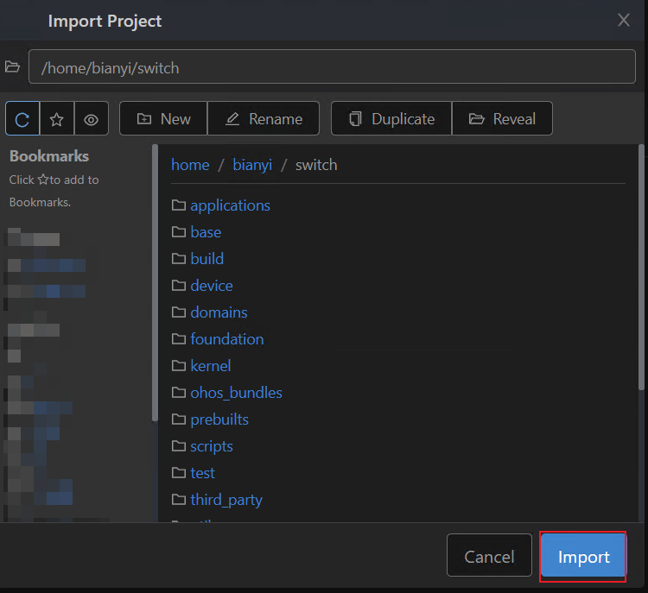Screen dimensions: 648x593
Task: Go to bianyi in the breadcrumb
Action: pyautogui.click(x=252, y=165)
